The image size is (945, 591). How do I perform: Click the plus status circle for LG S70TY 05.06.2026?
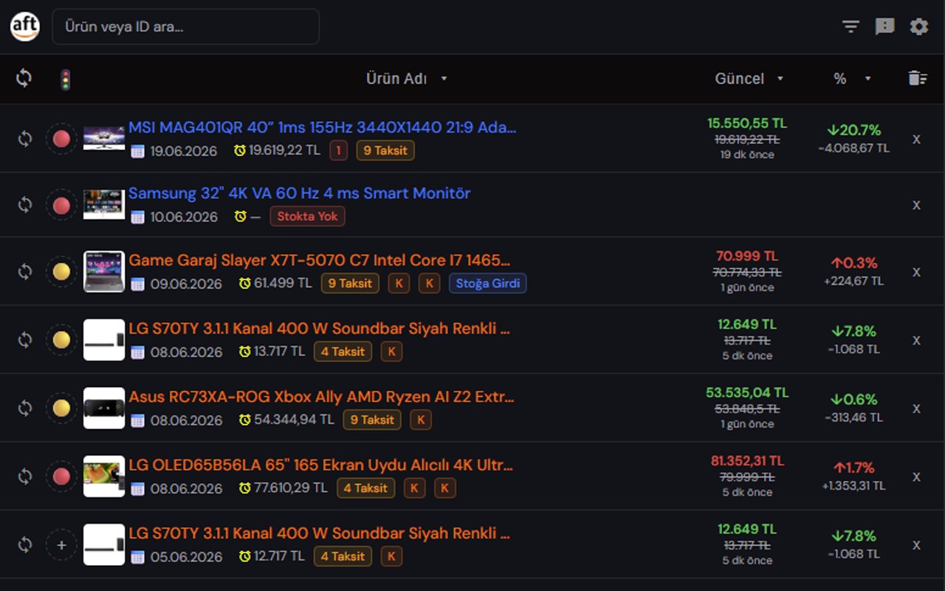click(x=61, y=544)
